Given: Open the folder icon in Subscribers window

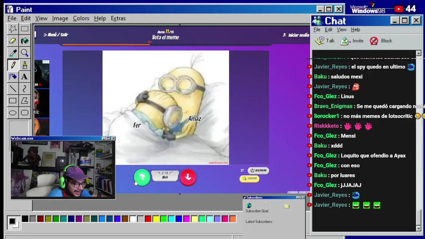Looking at the screenshot, I should [287, 206].
